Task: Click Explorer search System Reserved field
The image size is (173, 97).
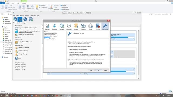Action: tap(163, 14)
